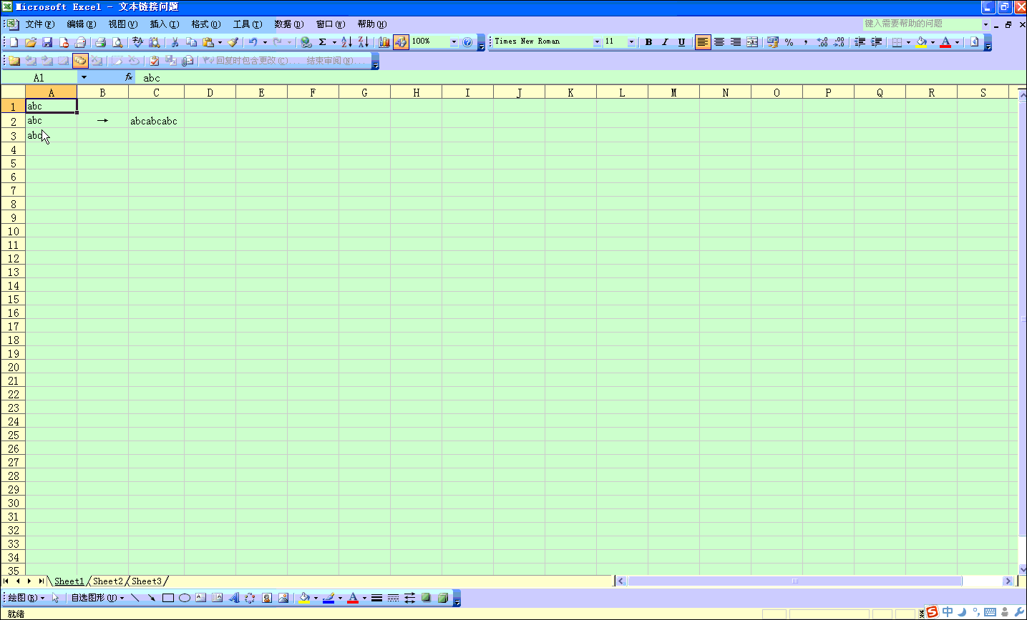
Task: Open the Times New Roman font dropdown
Action: [597, 42]
